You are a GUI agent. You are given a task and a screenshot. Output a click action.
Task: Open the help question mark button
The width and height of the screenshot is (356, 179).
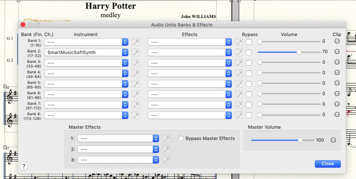click(x=24, y=166)
